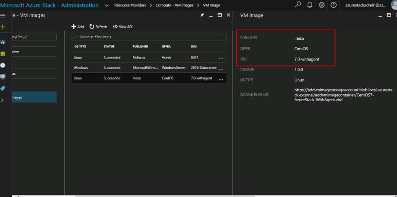Sort by the OFFER column header
Viewport: 397px width, 197px height.
(x=166, y=47)
